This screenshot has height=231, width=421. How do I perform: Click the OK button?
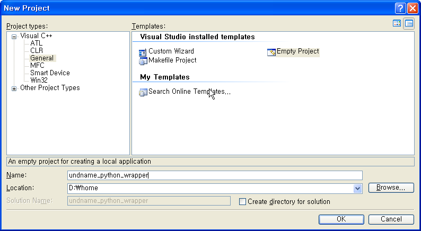(341, 219)
